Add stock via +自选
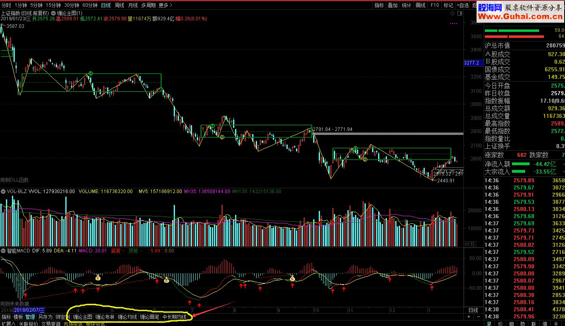565x326 pixels. tap(463, 5)
